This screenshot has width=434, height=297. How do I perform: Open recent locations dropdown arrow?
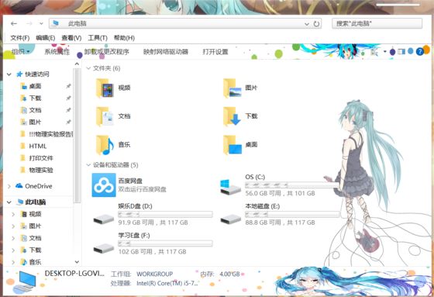[41, 23]
